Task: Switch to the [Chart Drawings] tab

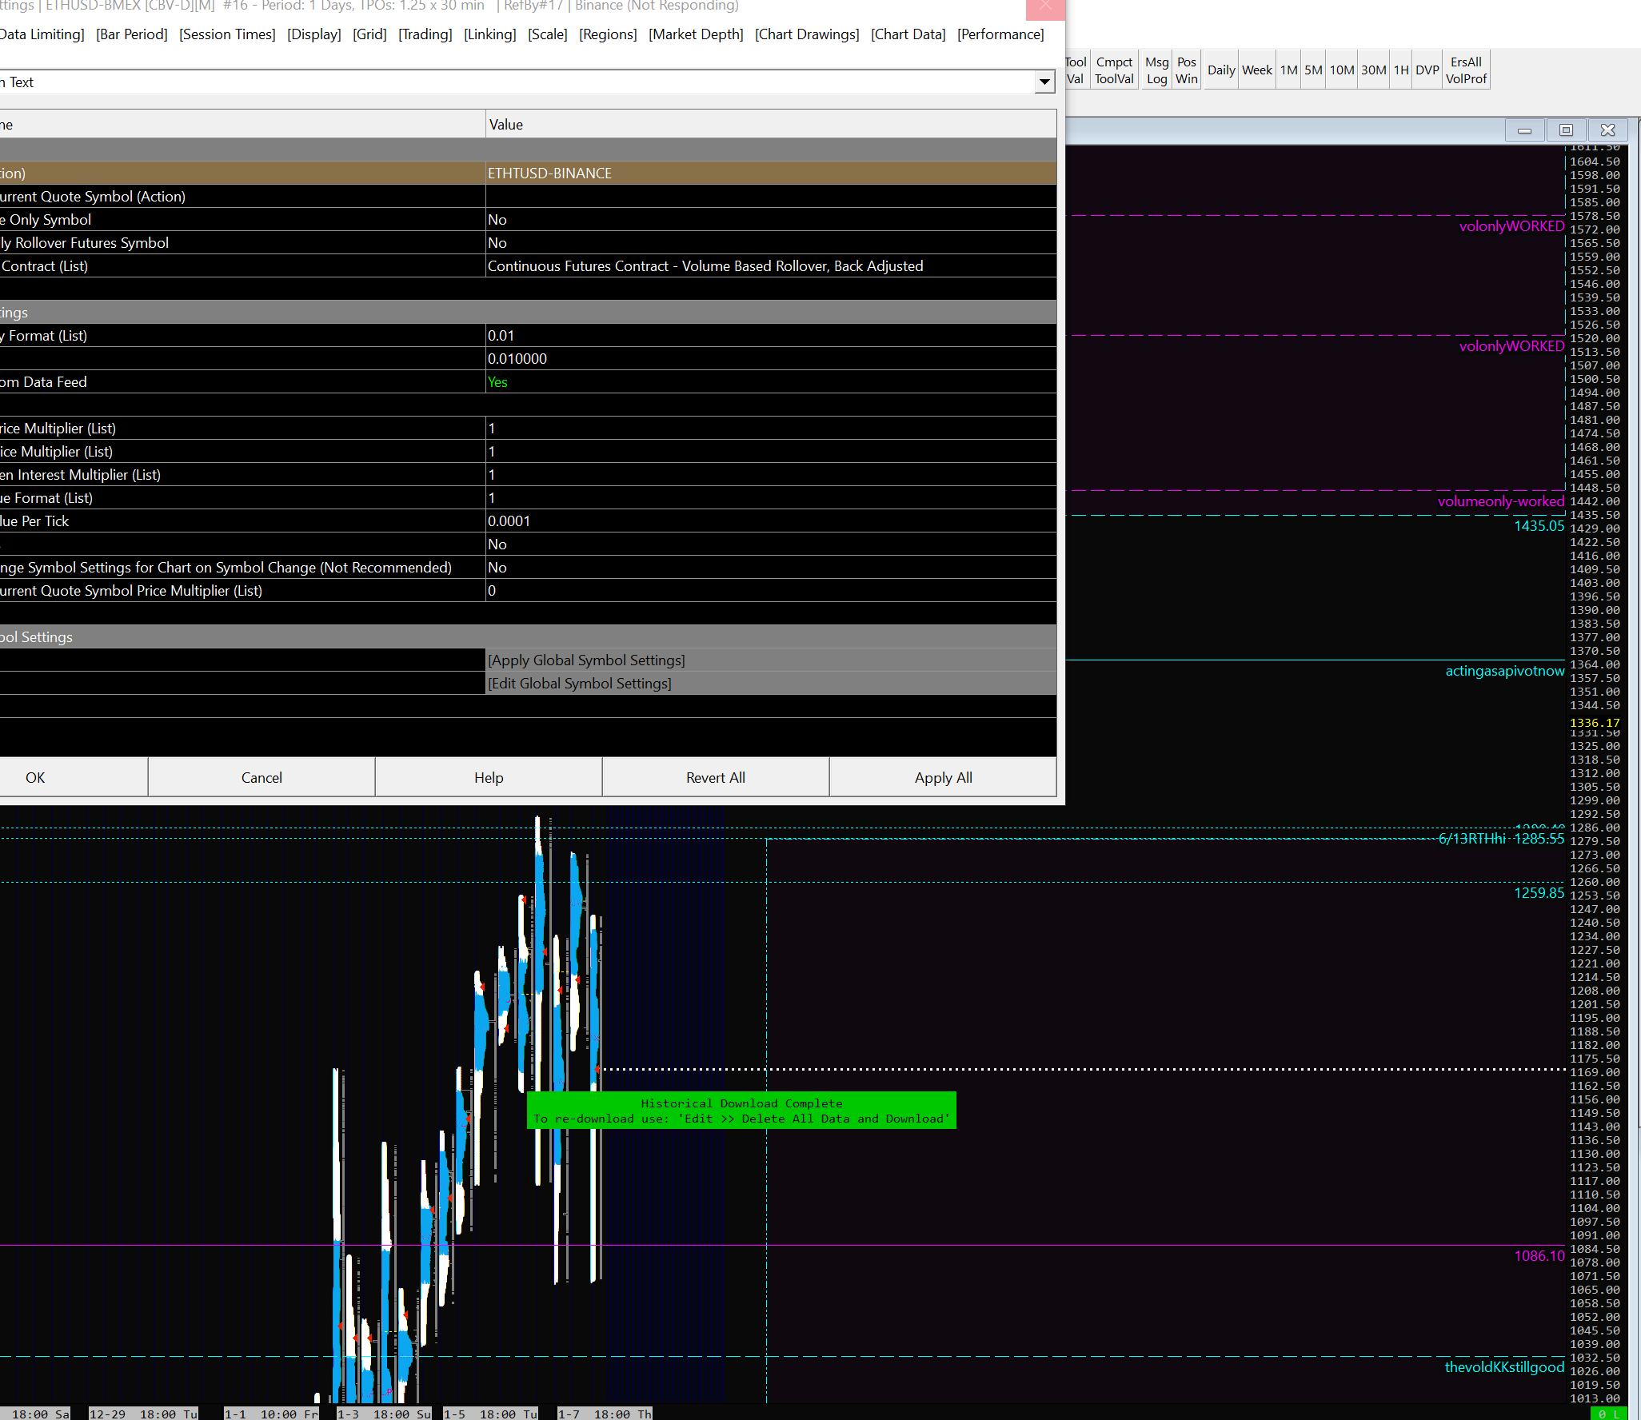Action: [806, 34]
